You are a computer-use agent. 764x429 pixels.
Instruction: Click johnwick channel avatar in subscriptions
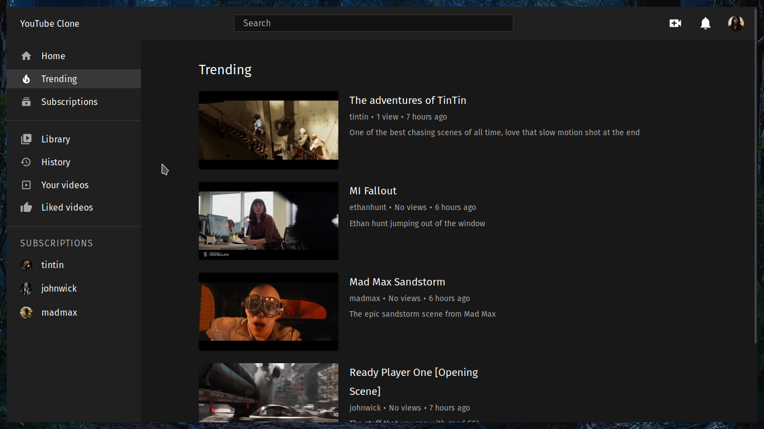[x=26, y=289]
